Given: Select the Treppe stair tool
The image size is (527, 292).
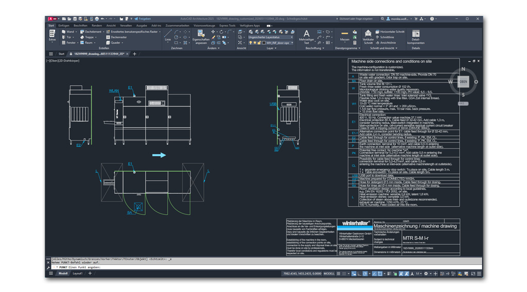Looking at the screenshot, I should [x=87, y=37].
